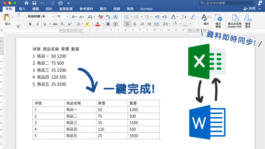Save the document with floppy icon
265x149 pixels.
(x=34, y=3)
